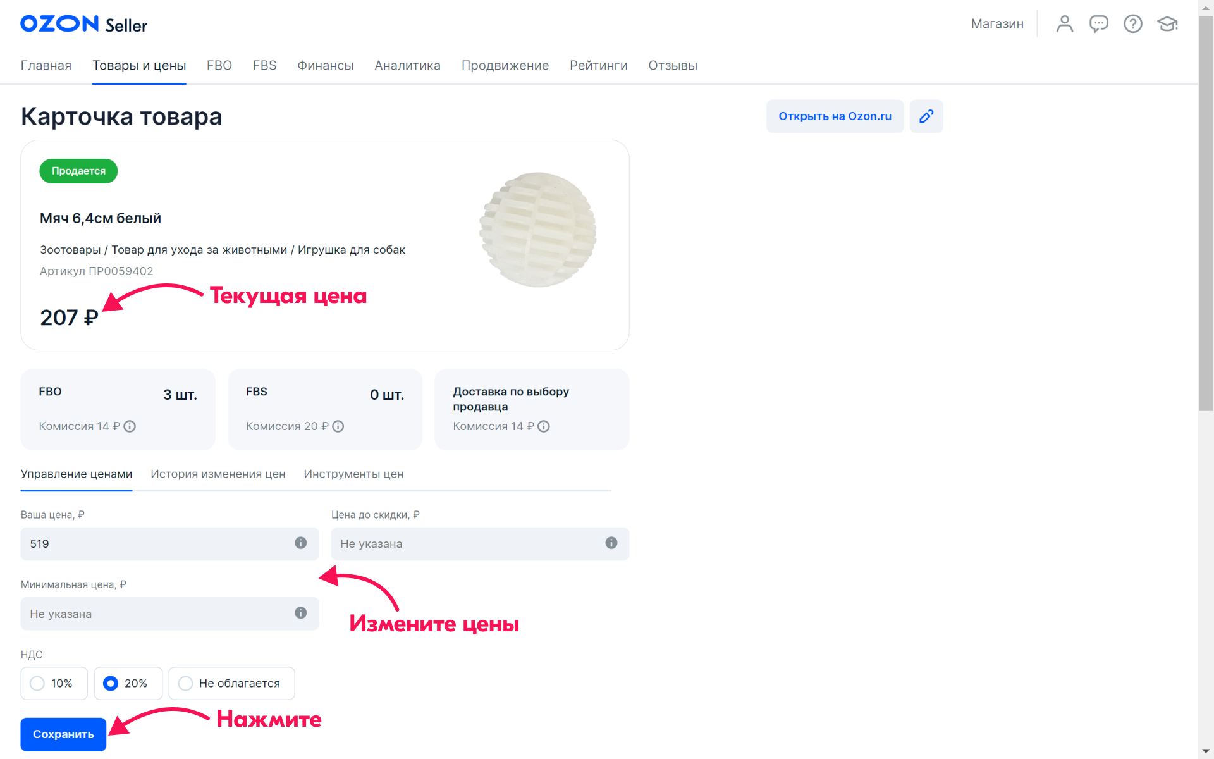Viewport: 1214px width, 759px height.
Task: Click the pencil edit product button
Action: tap(926, 116)
